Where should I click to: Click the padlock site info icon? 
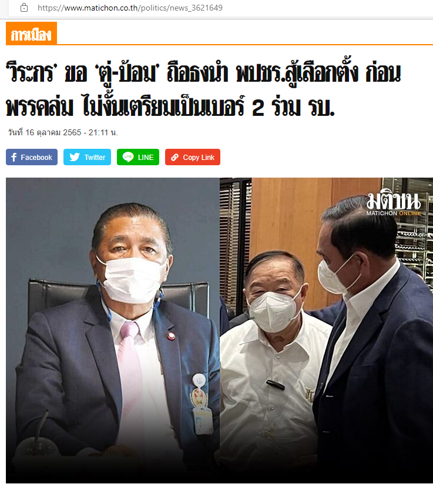[24, 8]
